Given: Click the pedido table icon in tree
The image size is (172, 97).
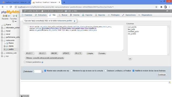Looking at the screenshot, I should (x=7, y=49).
